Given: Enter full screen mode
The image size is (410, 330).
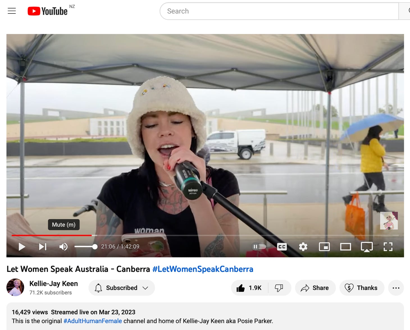Looking at the screenshot, I should pos(388,247).
